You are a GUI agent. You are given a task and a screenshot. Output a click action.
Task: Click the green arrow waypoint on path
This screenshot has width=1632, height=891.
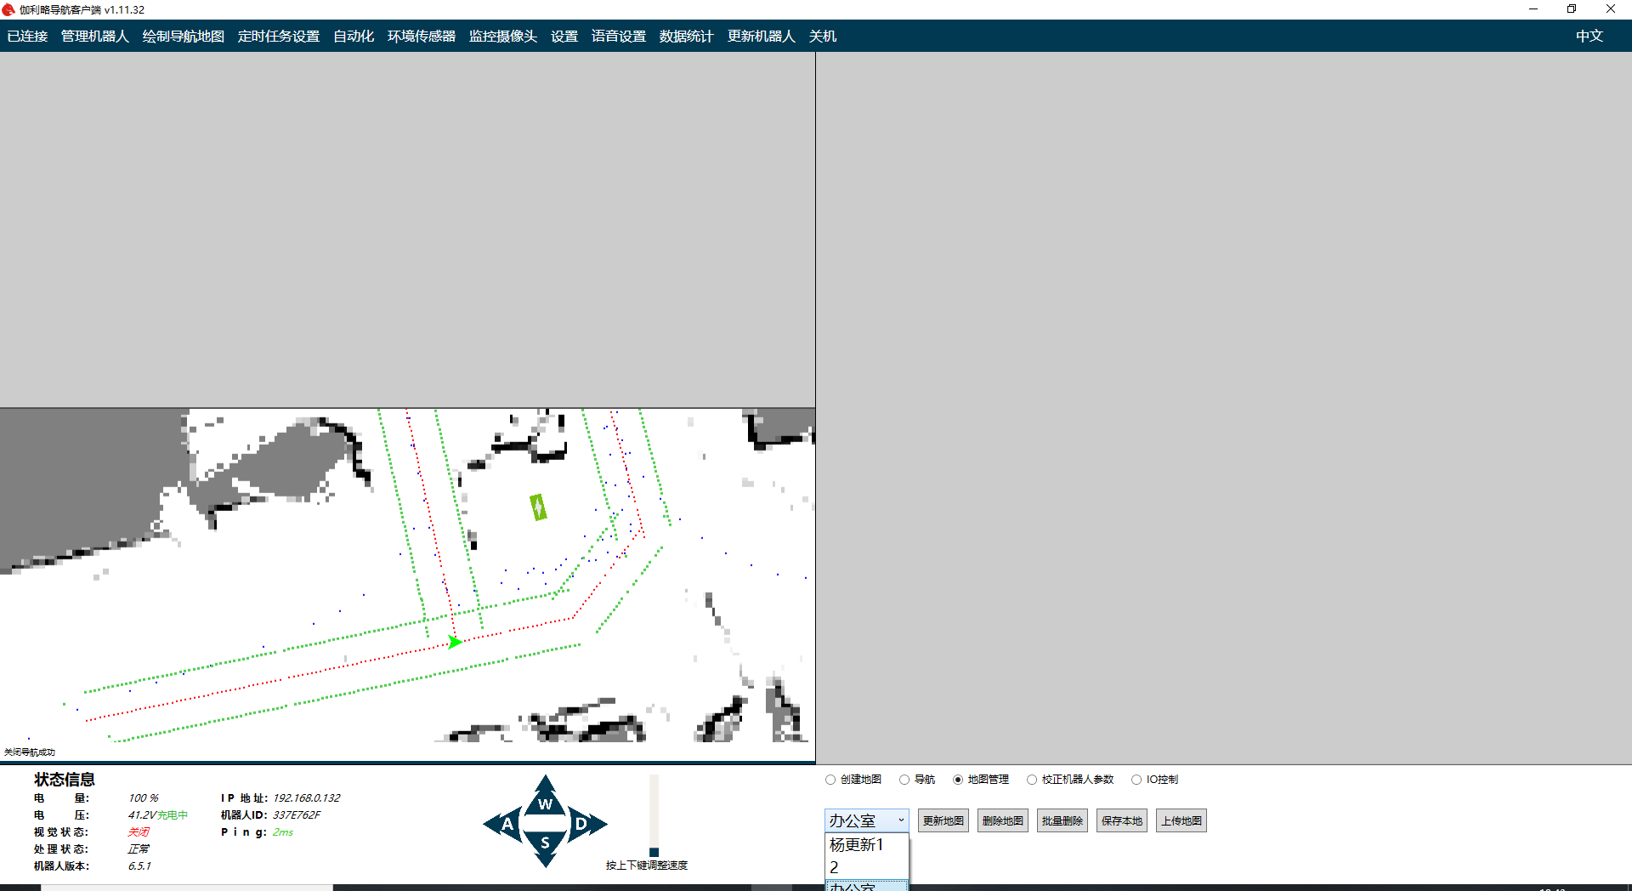point(455,642)
